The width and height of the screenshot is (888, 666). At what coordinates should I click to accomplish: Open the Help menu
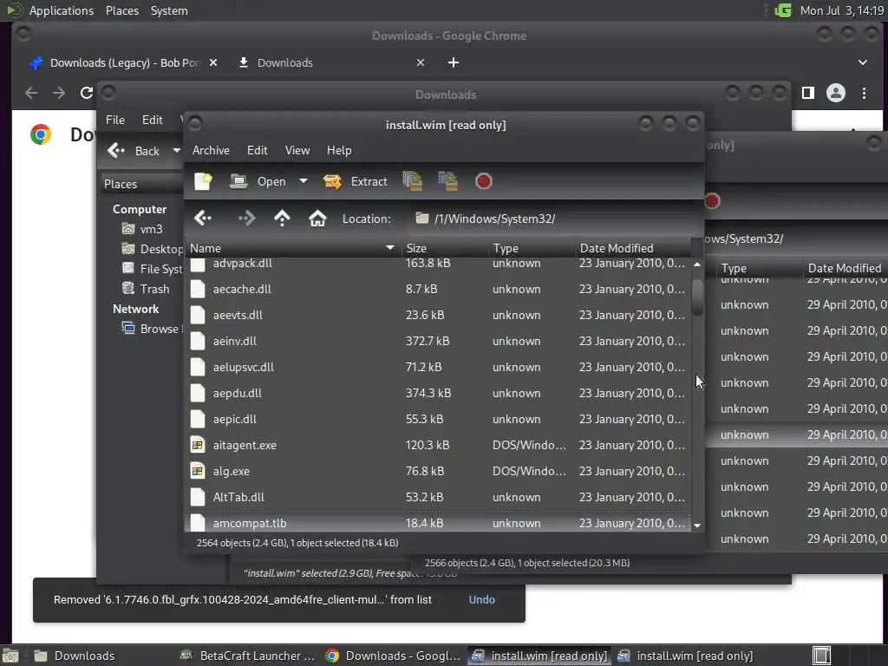339,150
